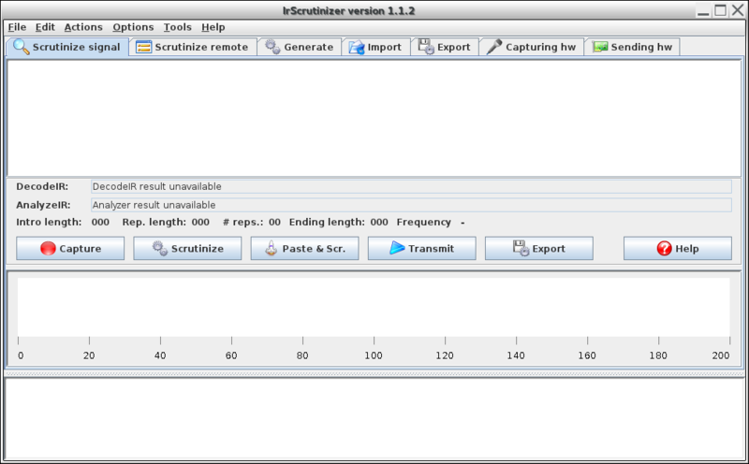Click inside the signal data text area

pos(374,117)
